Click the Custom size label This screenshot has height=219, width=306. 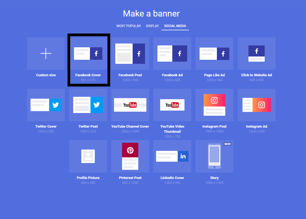[46, 75]
